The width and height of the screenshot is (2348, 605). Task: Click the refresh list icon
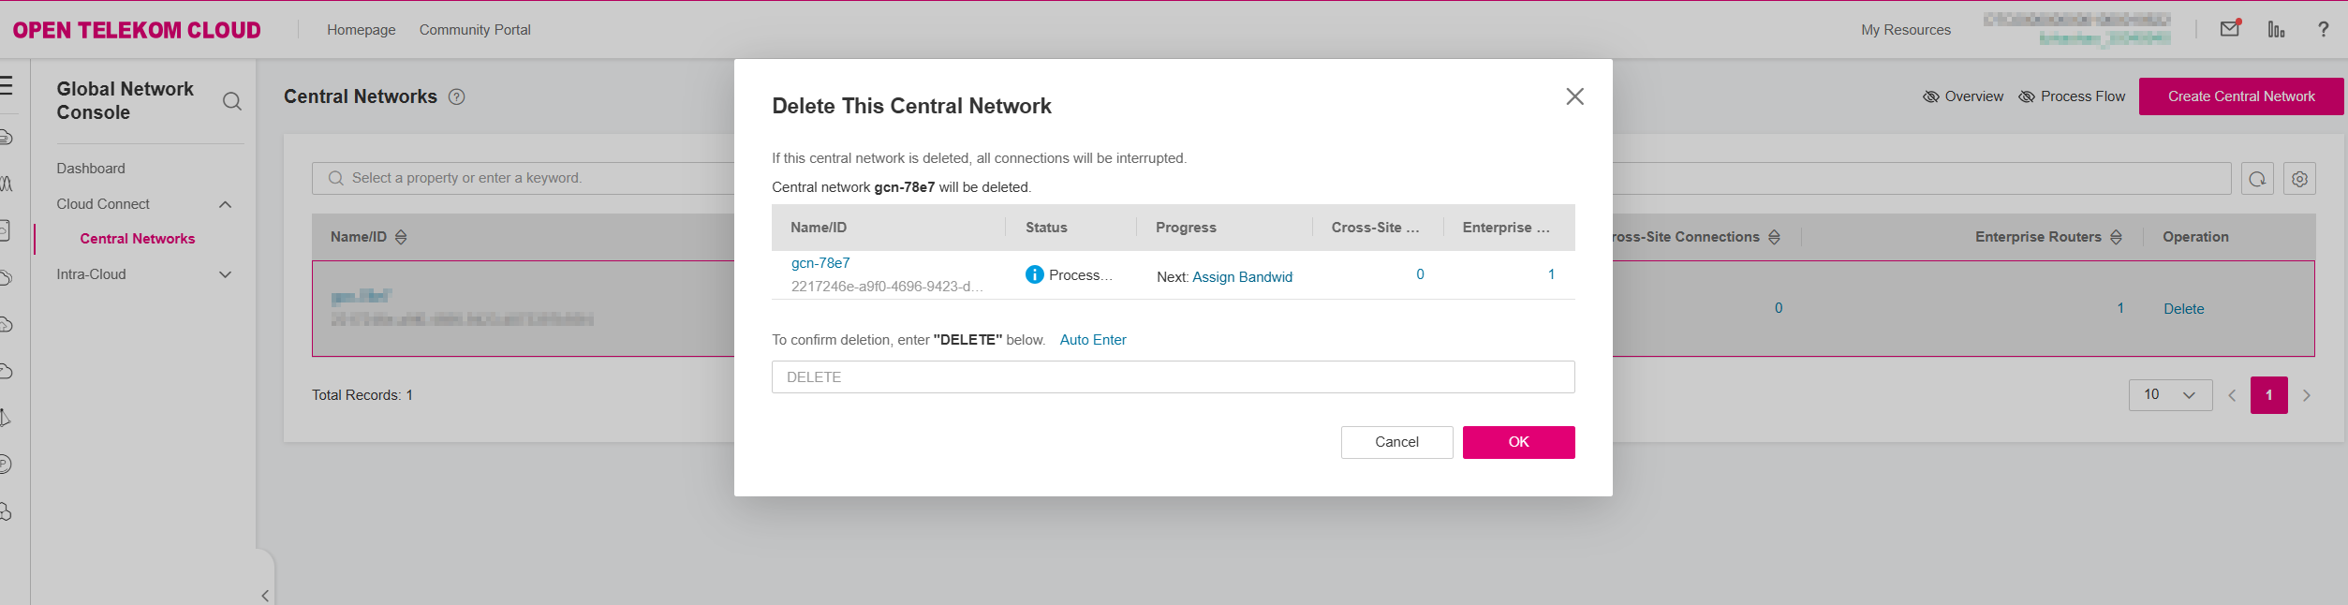pyautogui.click(x=2257, y=179)
